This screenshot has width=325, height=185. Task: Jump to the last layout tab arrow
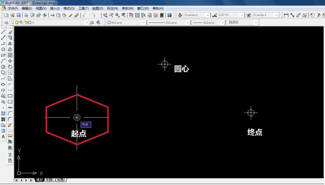click(x=31, y=180)
